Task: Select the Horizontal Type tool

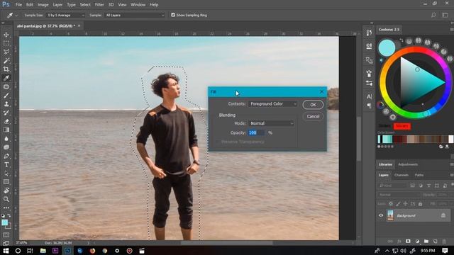Action: click(6, 165)
